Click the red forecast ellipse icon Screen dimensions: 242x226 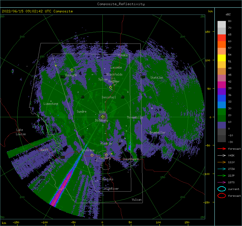[222, 196]
